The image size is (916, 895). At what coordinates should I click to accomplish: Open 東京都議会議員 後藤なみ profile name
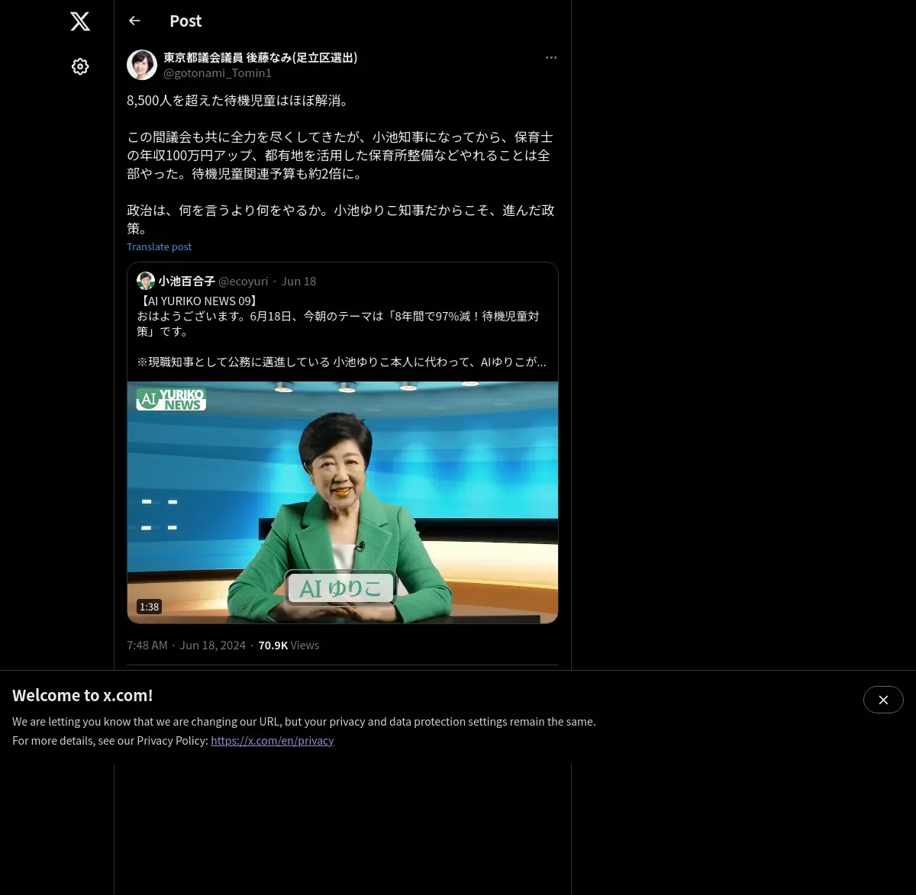tap(260, 57)
